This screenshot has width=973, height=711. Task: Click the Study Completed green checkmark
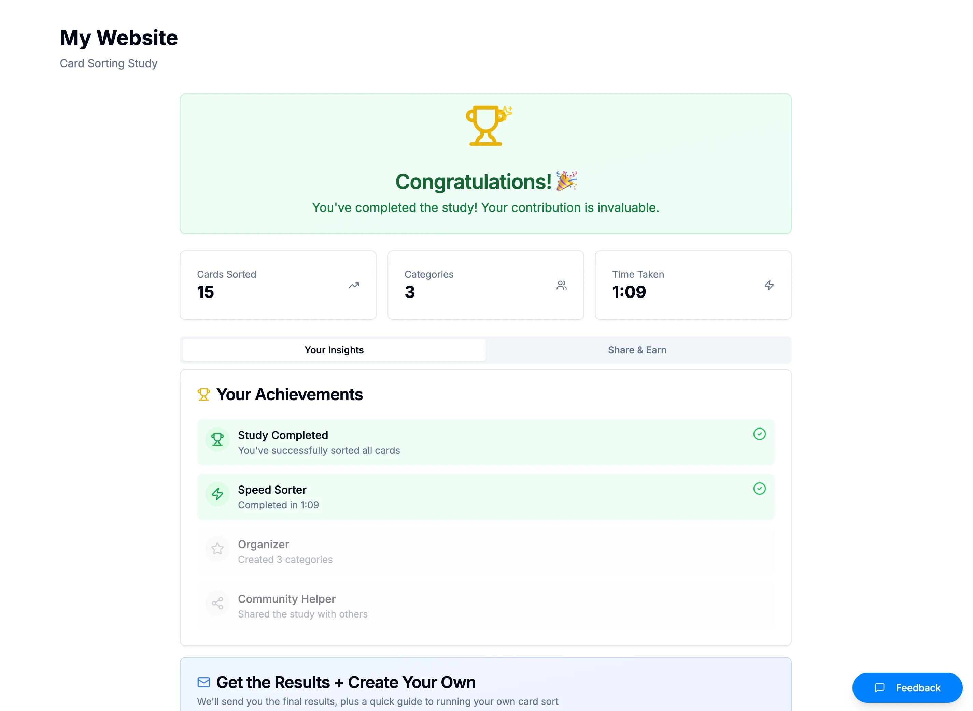pos(759,434)
